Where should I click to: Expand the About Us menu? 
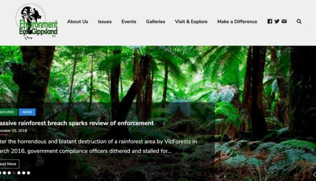point(77,22)
